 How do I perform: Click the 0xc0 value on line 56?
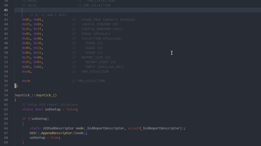coord(26,81)
